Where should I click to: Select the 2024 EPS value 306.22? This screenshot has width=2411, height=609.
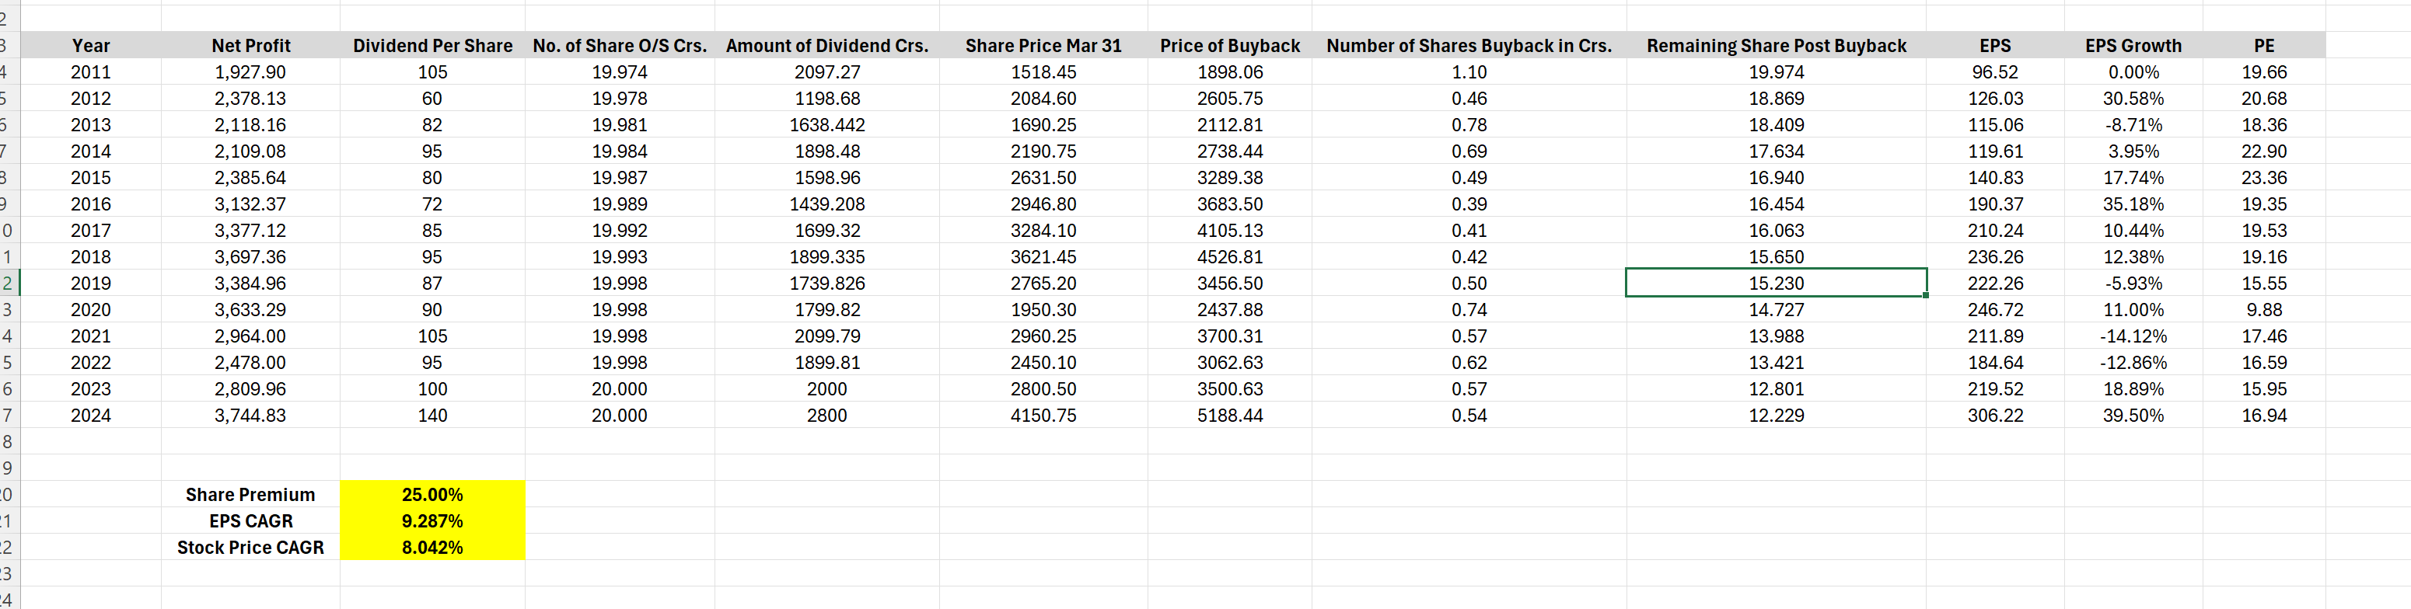pyautogui.click(x=1994, y=416)
